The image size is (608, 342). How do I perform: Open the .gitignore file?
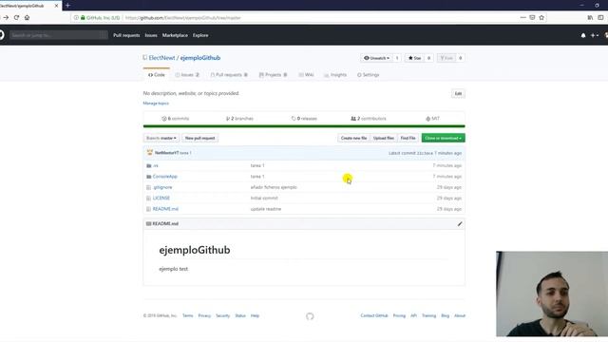[x=162, y=187]
